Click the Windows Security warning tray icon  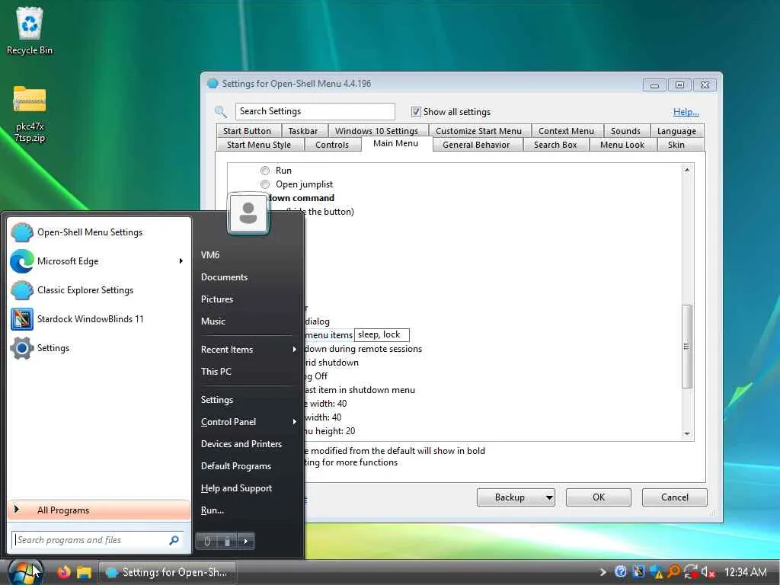click(656, 572)
